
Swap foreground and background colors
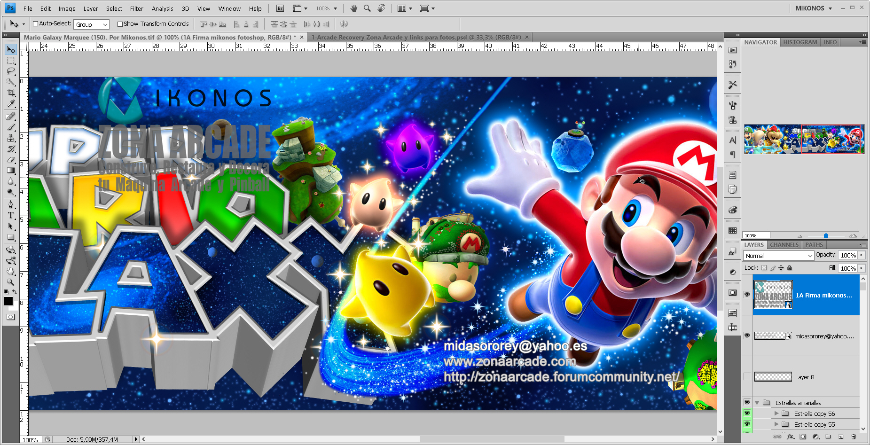15,292
